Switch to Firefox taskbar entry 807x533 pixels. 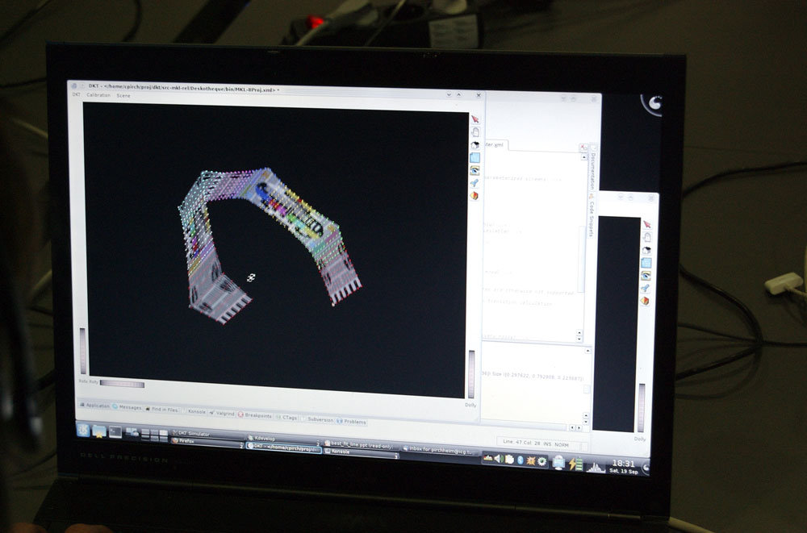[x=207, y=441]
